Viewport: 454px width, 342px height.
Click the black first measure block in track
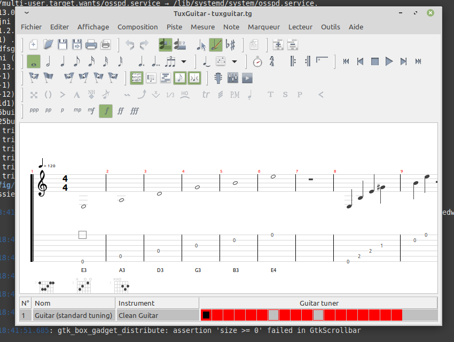click(x=206, y=315)
